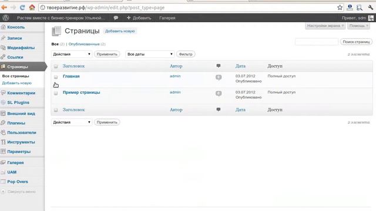Open comments bubble in admin bar
Viewport: 376px width, 211px height.
coord(116,18)
